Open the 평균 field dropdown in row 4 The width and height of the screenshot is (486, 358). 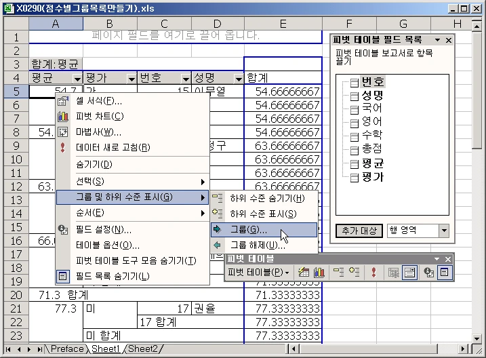(x=77, y=79)
